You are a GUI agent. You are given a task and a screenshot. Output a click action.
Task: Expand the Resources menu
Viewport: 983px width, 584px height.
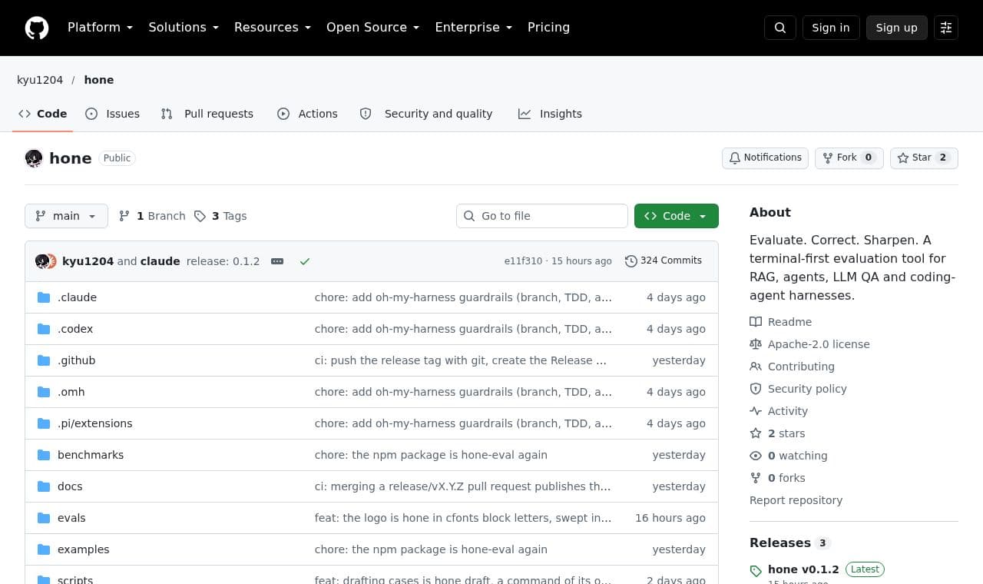[273, 28]
